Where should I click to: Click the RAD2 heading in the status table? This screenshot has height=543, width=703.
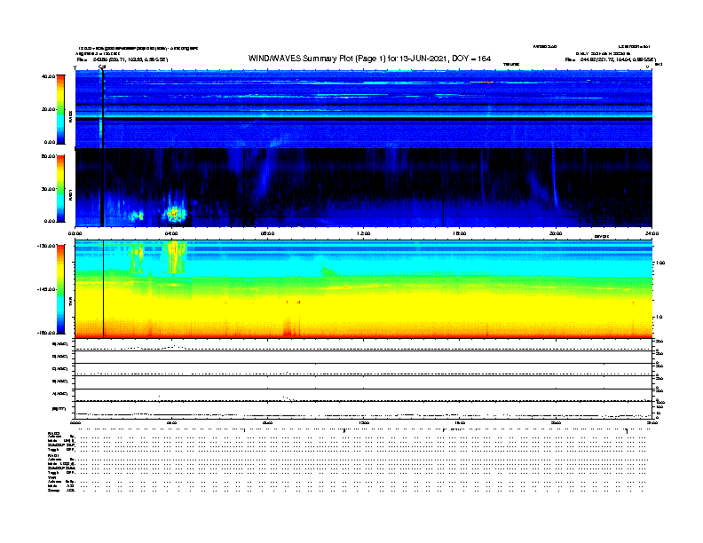[53, 433]
